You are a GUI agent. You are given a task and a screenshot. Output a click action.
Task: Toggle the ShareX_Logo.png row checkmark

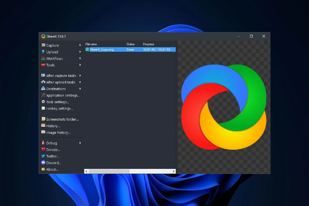(x=87, y=49)
